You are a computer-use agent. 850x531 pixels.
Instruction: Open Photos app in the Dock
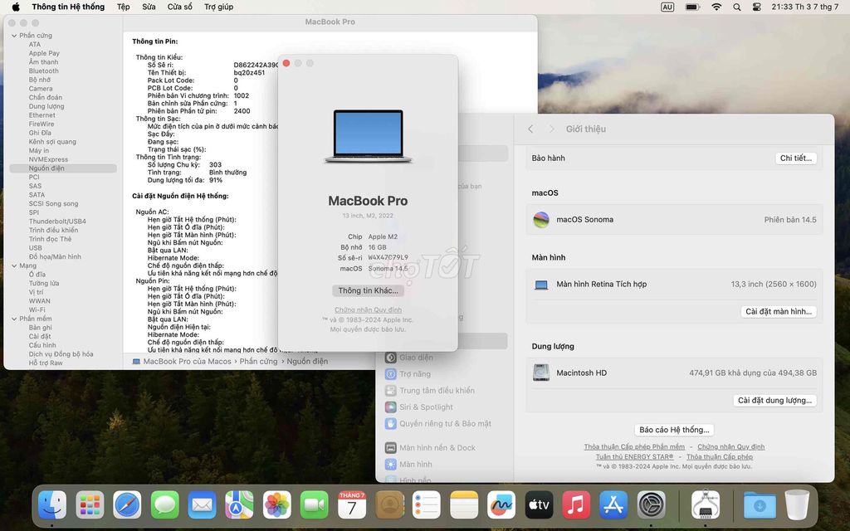pyautogui.click(x=277, y=505)
